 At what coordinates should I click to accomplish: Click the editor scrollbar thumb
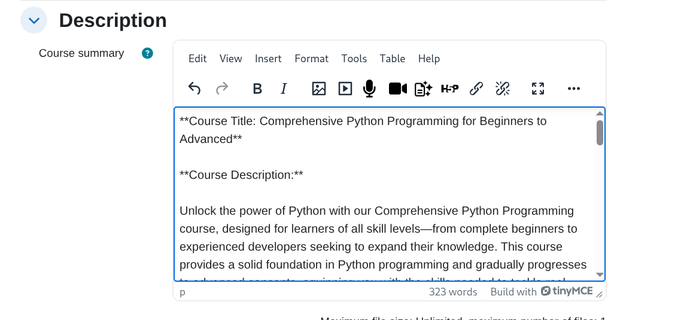600,133
